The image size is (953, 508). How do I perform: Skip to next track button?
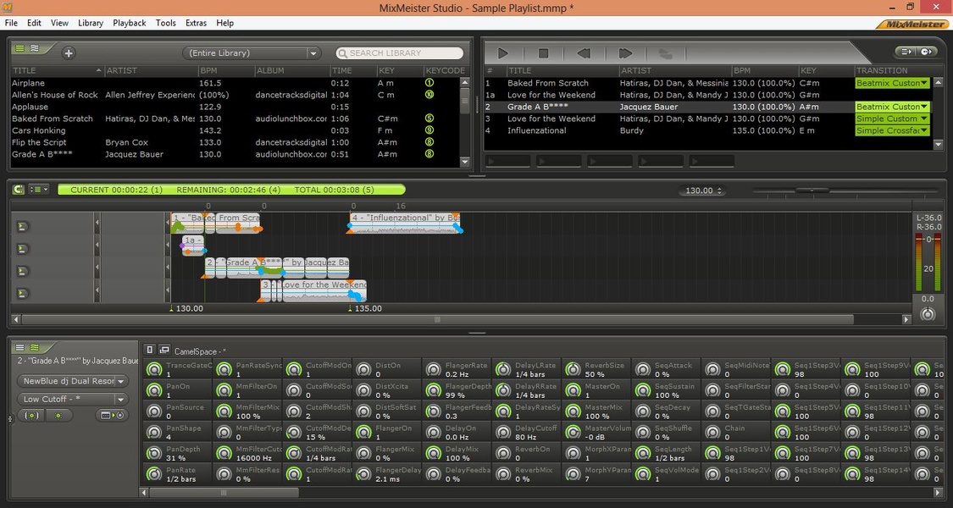[625, 53]
